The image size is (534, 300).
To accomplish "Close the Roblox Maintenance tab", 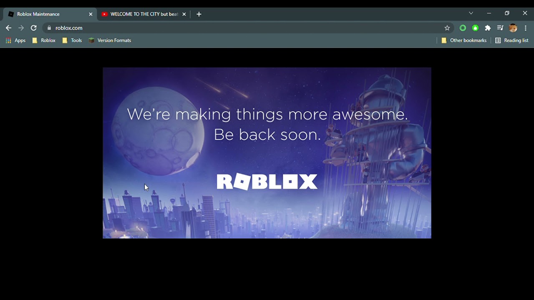I will click(x=91, y=14).
